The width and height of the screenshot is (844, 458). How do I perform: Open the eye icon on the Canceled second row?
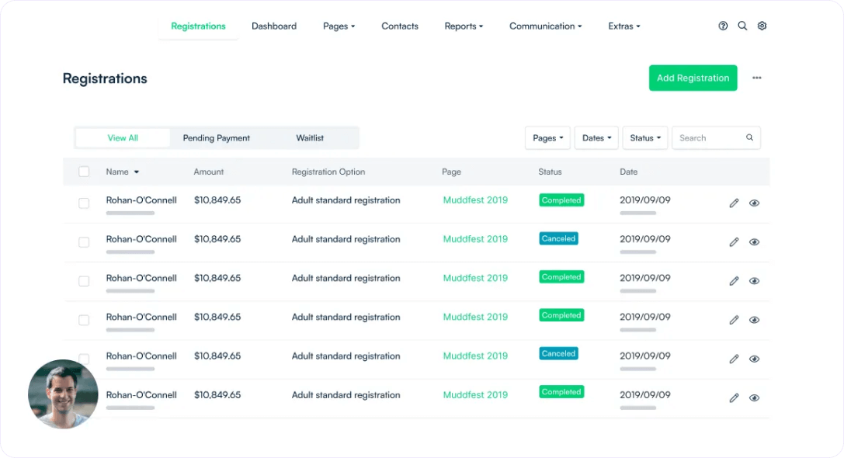tap(754, 241)
